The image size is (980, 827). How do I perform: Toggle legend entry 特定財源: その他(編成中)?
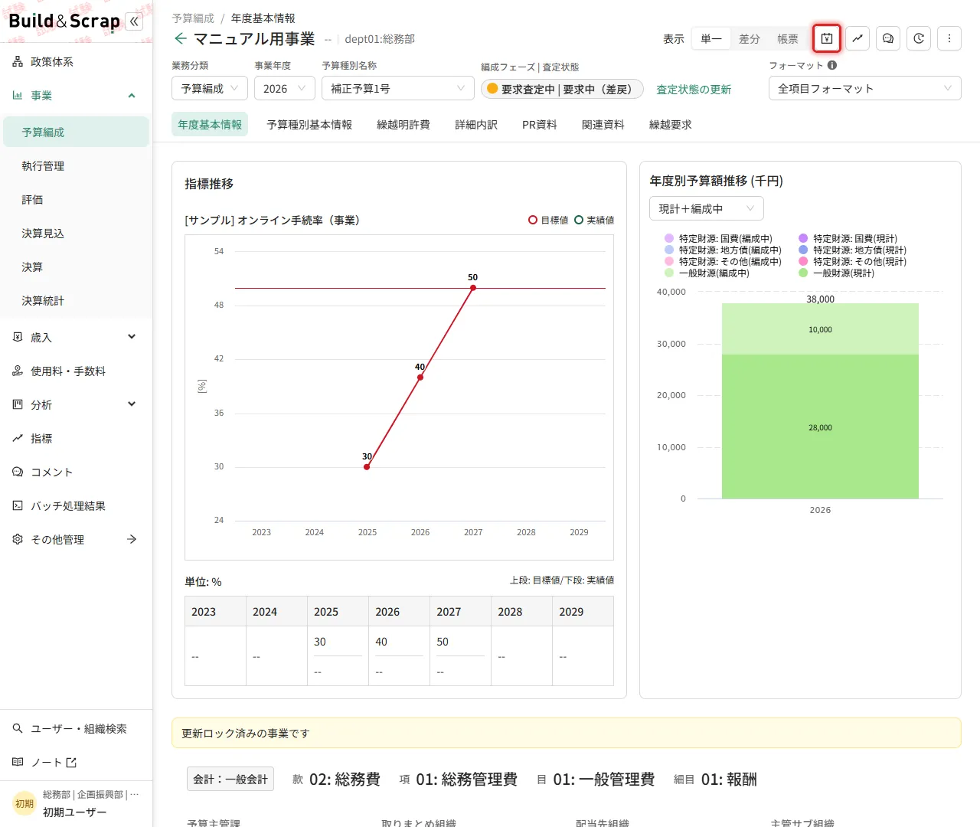pos(723,262)
